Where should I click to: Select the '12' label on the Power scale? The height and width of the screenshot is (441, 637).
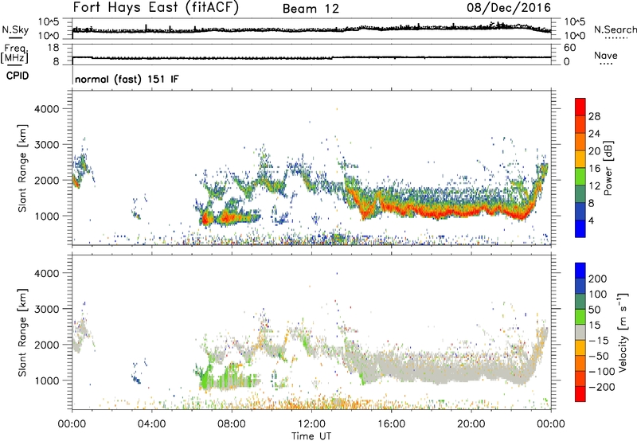tap(594, 186)
